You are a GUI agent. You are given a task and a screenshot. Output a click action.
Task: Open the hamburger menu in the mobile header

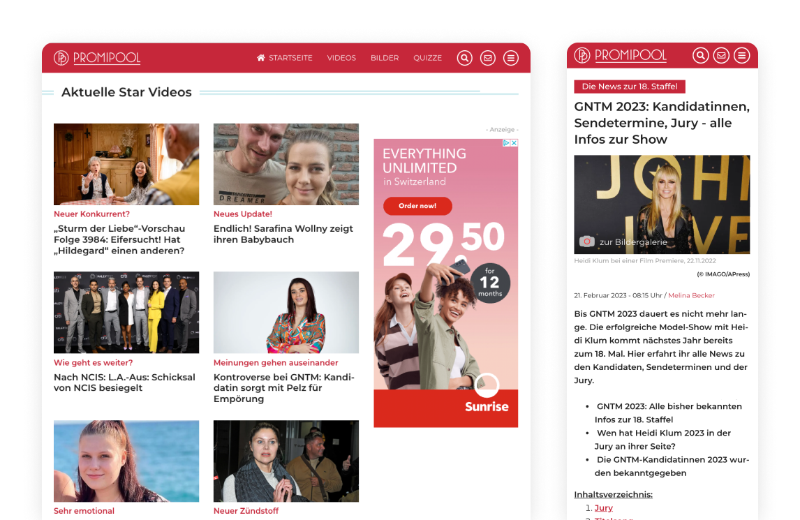pos(741,54)
